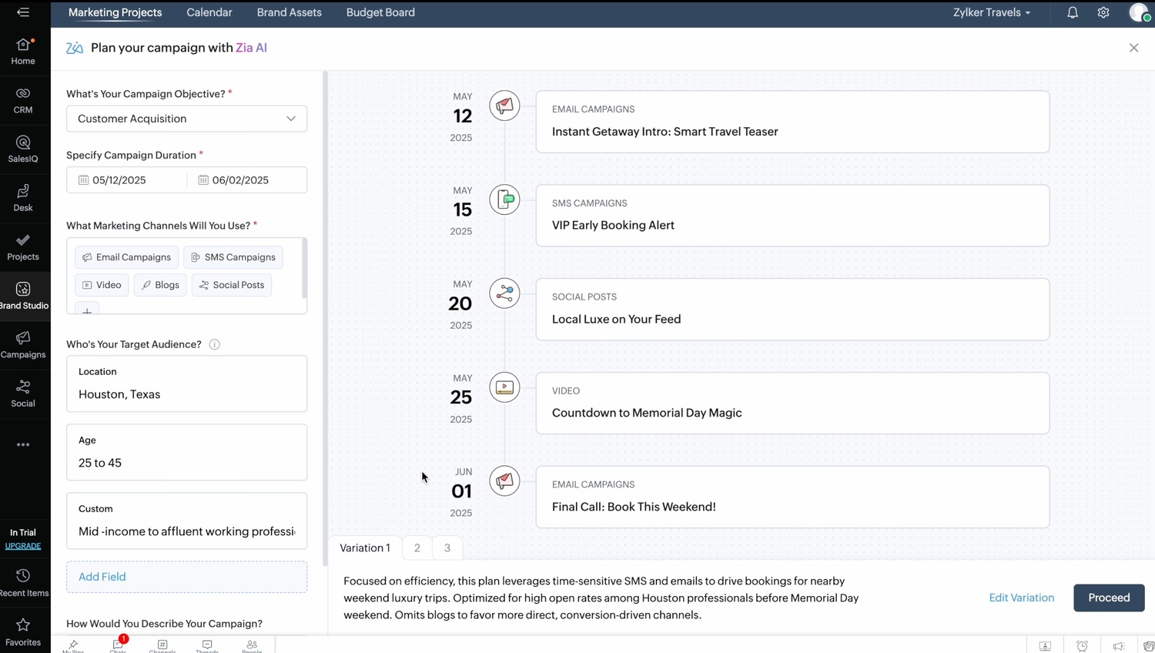Open SalesIQ from the left sidebar
The height and width of the screenshot is (653, 1155).
click(23, 149)
